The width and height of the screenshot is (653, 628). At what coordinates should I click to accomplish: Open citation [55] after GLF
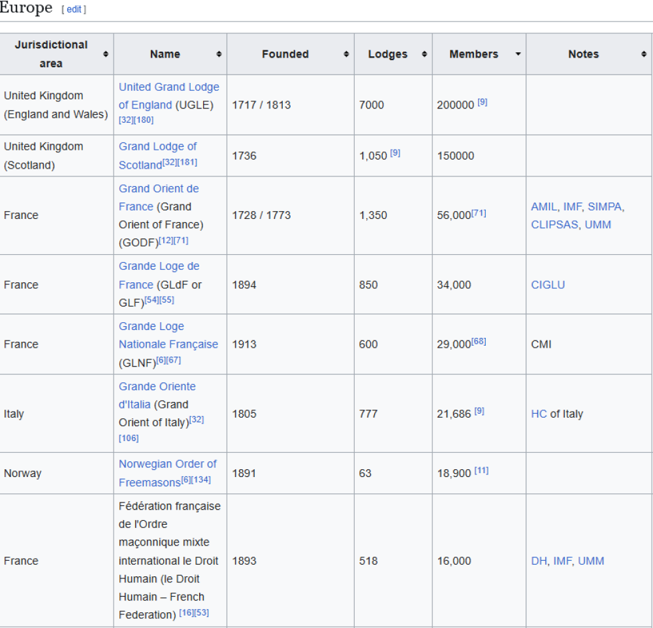[167, 299]
